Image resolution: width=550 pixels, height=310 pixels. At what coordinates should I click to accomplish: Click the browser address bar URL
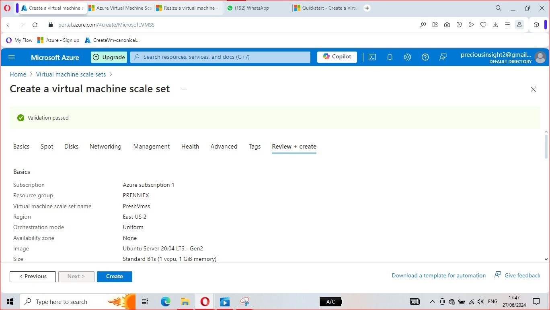click(106, 25)
